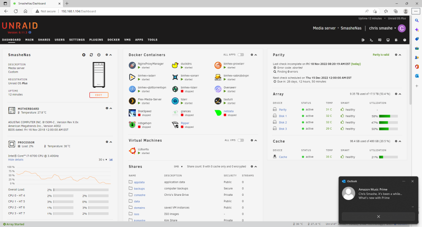Click the Hide details link
Image resolution: width=422 pixels, height=227 pixels.
click(16, 159)
